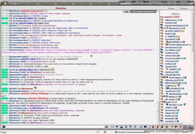Open the chat filter funnel icon
Viewport: 195px width, 134px height.
[117, 127]
